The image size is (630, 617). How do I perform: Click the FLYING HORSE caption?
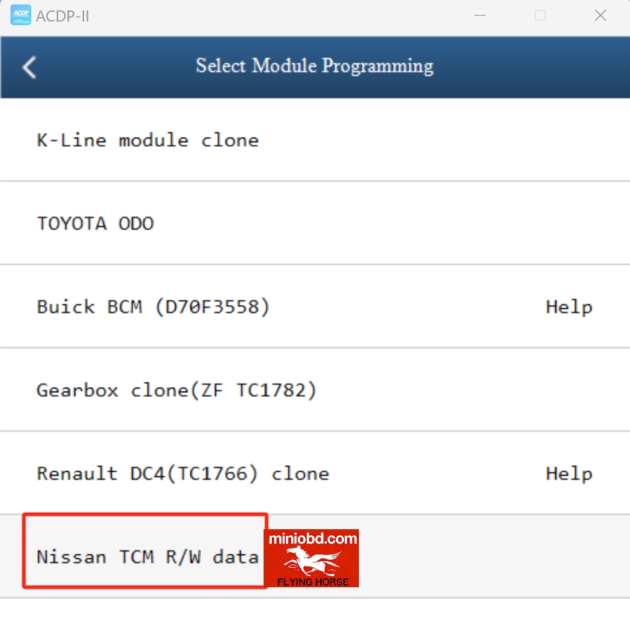312,581
